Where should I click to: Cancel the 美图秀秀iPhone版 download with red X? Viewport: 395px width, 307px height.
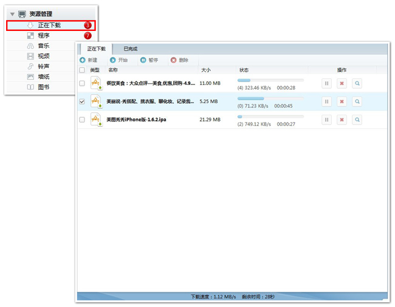point(342,120)
